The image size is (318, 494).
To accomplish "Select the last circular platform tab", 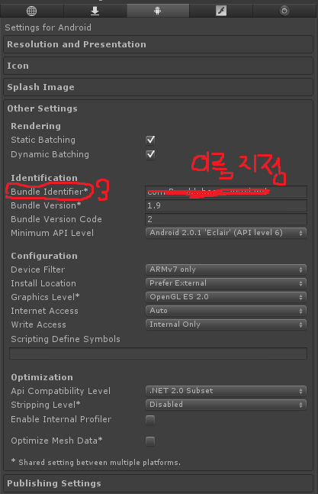I will [x=284, y=11].
